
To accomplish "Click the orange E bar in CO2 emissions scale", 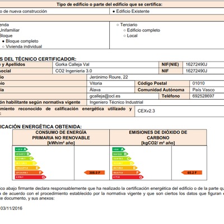I will coord(125,168).
